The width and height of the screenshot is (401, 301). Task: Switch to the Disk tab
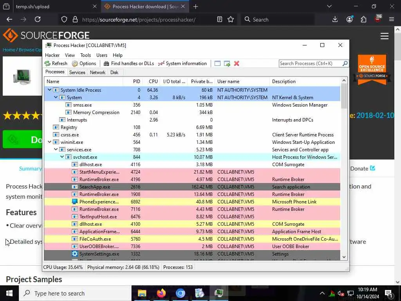[x=114, y=73]
